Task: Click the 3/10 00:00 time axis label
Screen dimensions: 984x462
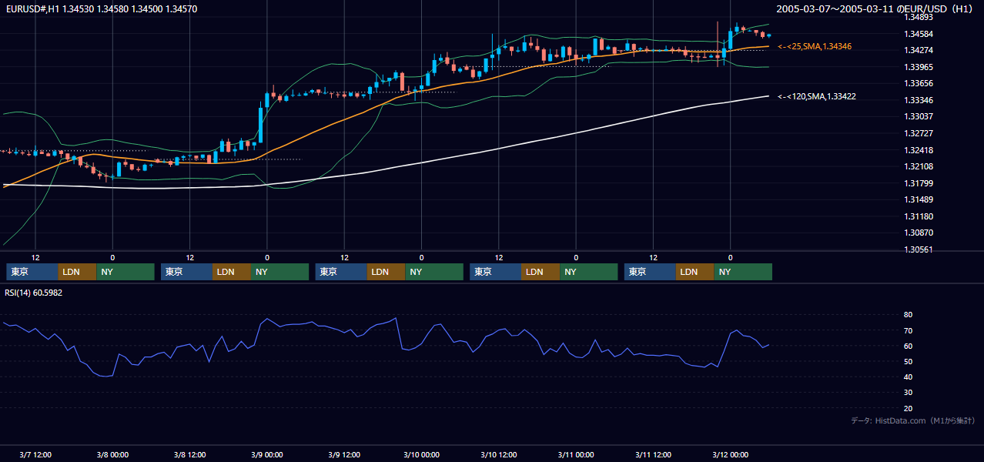Action: [421, 455]
